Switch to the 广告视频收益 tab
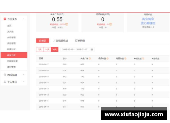 [x=61, y=41]
